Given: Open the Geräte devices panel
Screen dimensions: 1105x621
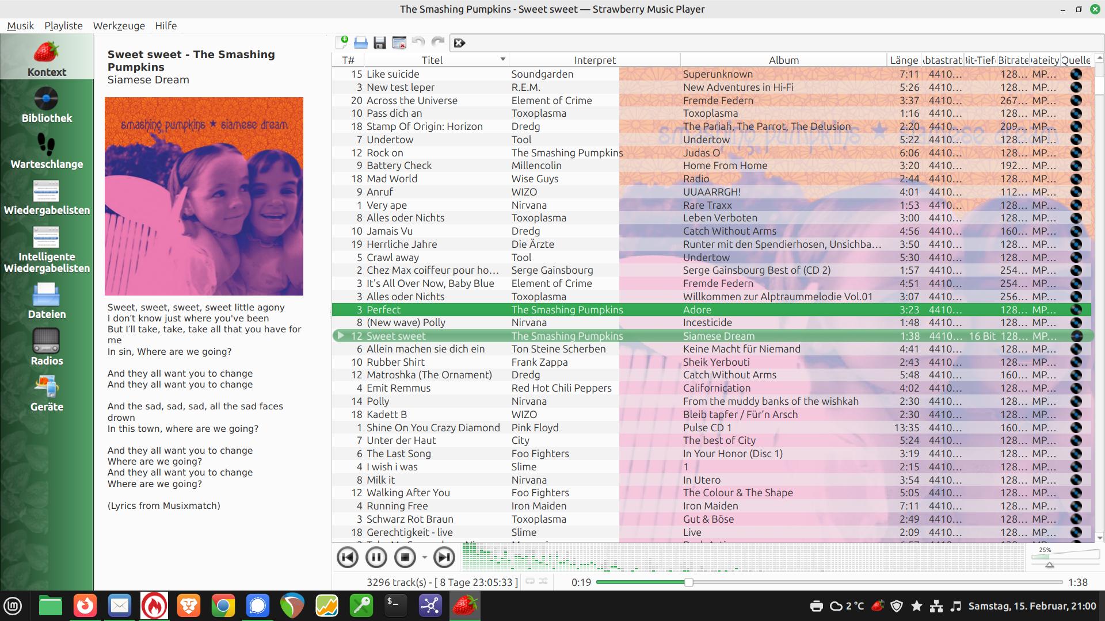Looking at the screenshot, I should coord(47,393).
